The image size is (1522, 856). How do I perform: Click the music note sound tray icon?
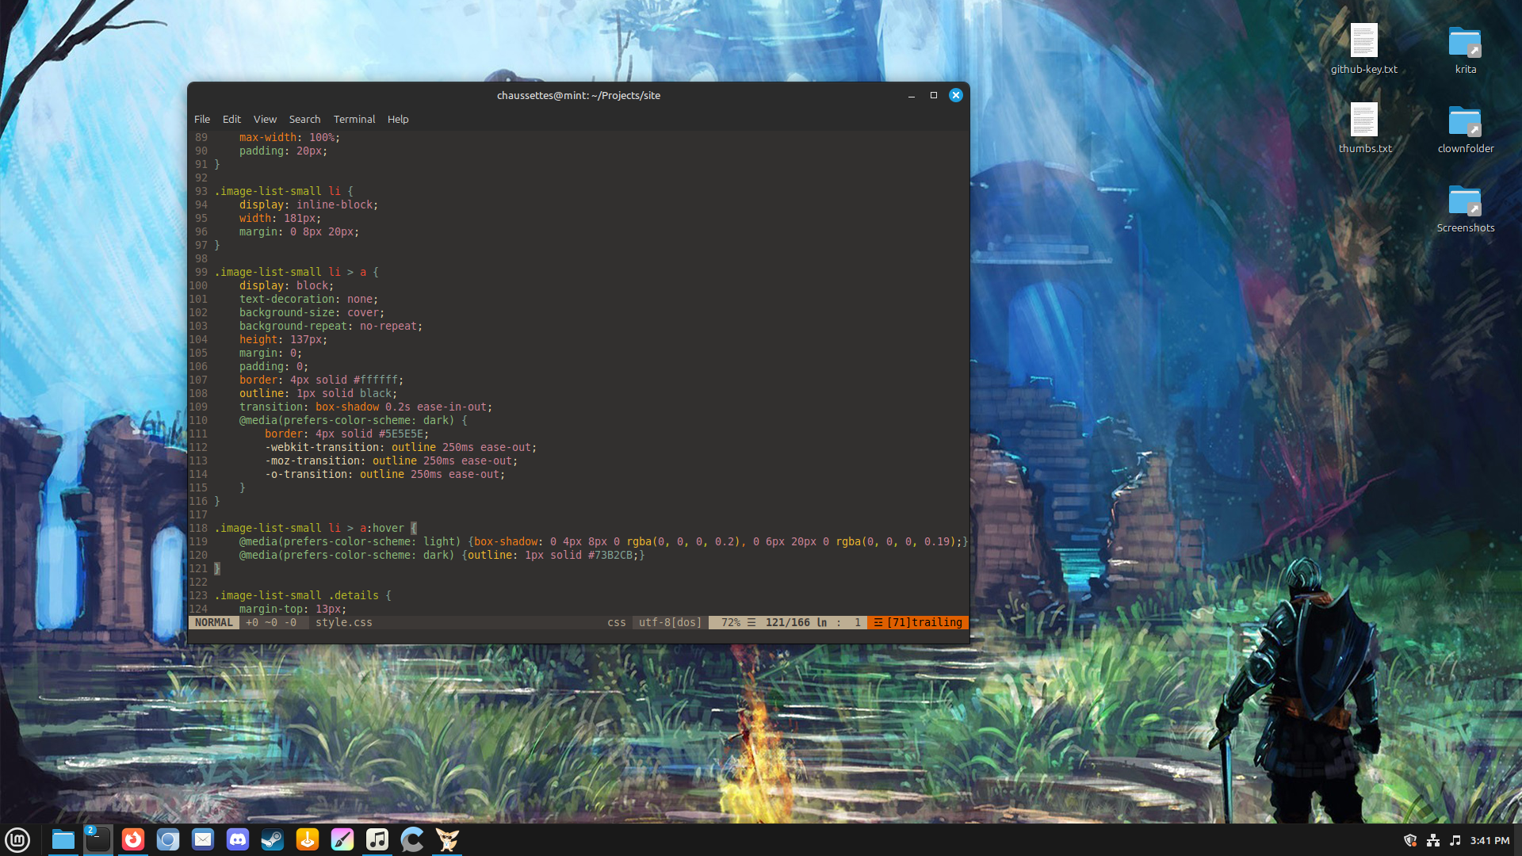(1455, 840)
